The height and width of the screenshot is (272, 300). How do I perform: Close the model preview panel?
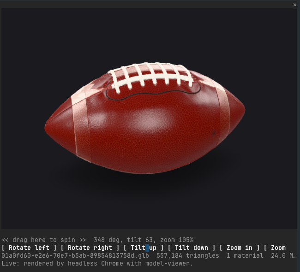[294, 5]
